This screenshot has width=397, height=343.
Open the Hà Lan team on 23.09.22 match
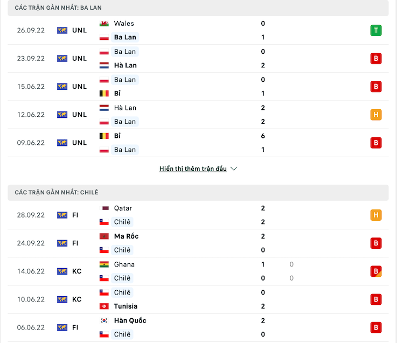(125, 66)
